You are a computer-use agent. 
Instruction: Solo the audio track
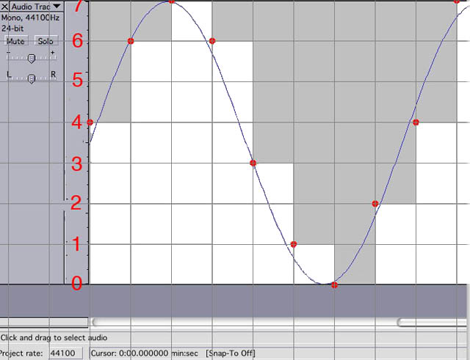[46, 41]
